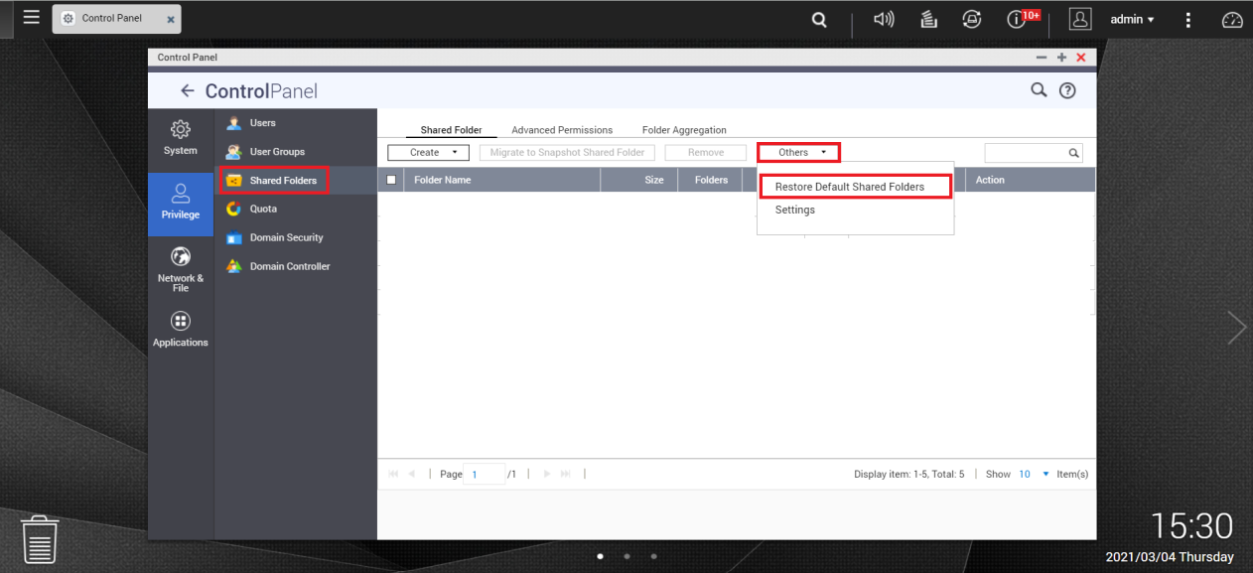Open the Recycle Bin on desktop
The image size is (1253, 573).
[x=41, y=539]
